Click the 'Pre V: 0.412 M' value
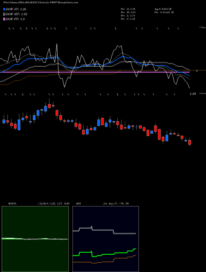Screen dimensions: 206x272 click(x=164, y=12)
